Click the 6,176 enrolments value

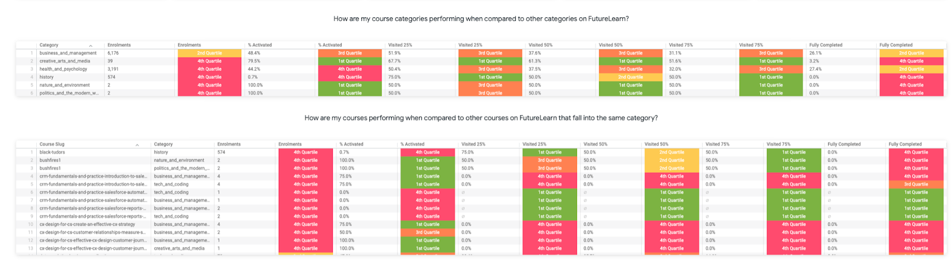point(113,53)
